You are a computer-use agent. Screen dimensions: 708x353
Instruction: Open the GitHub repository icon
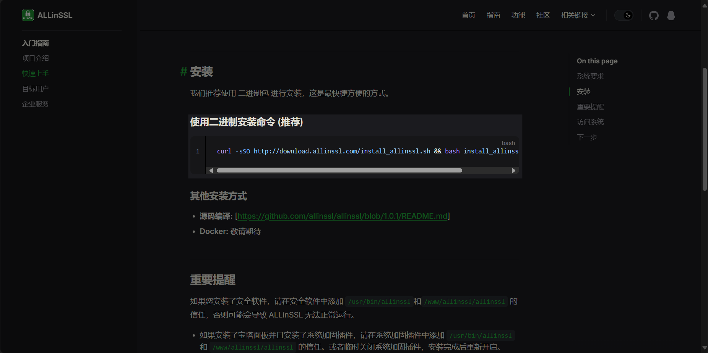click(x=654, y=15)
